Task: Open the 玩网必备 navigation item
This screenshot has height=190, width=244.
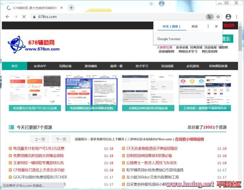Action: [65, 66]
